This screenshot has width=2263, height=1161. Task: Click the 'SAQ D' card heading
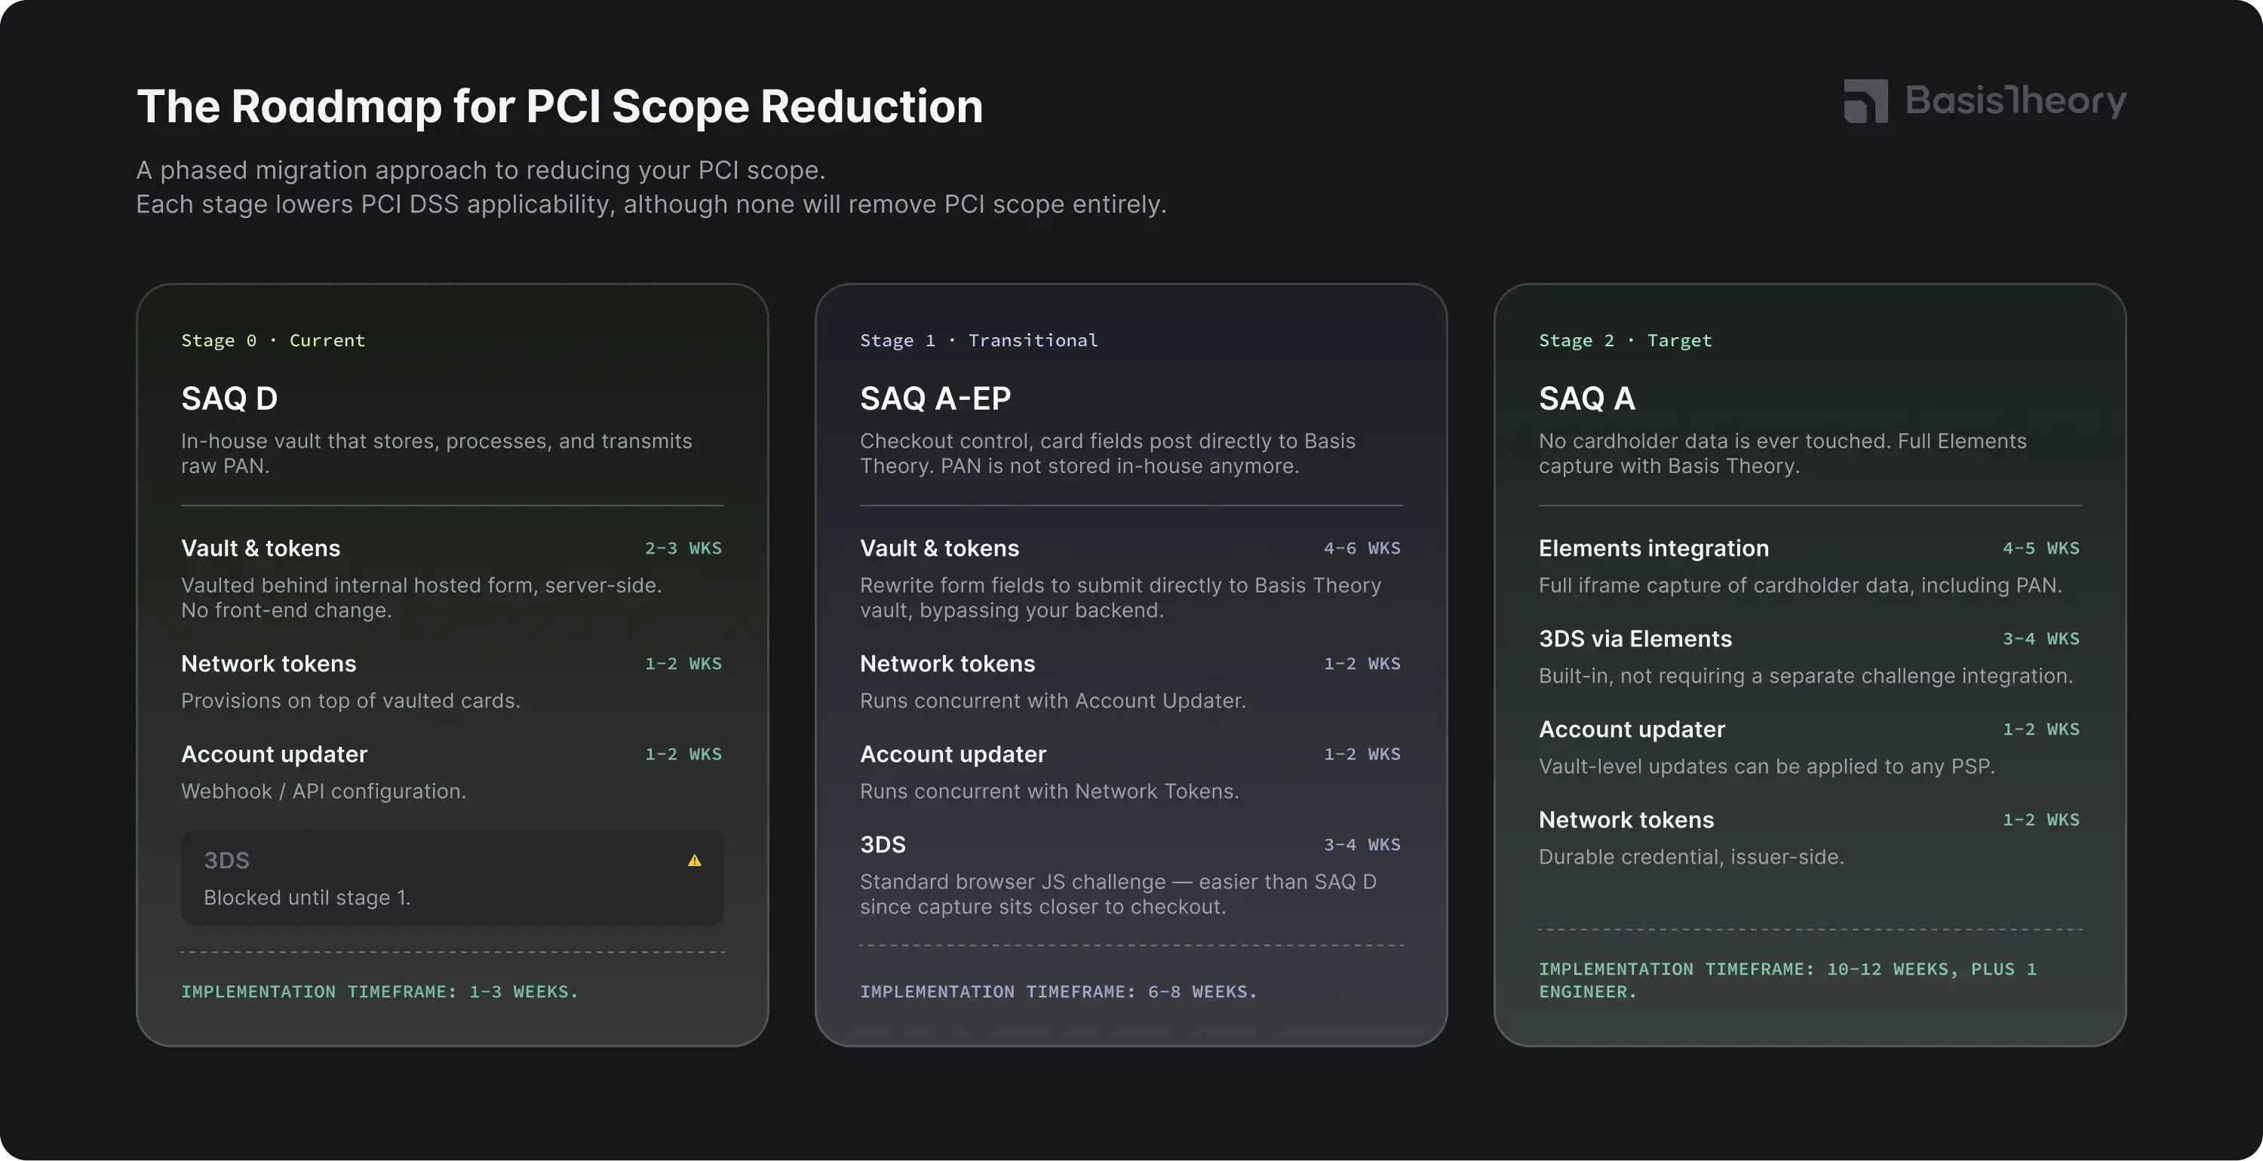(229, 398)
